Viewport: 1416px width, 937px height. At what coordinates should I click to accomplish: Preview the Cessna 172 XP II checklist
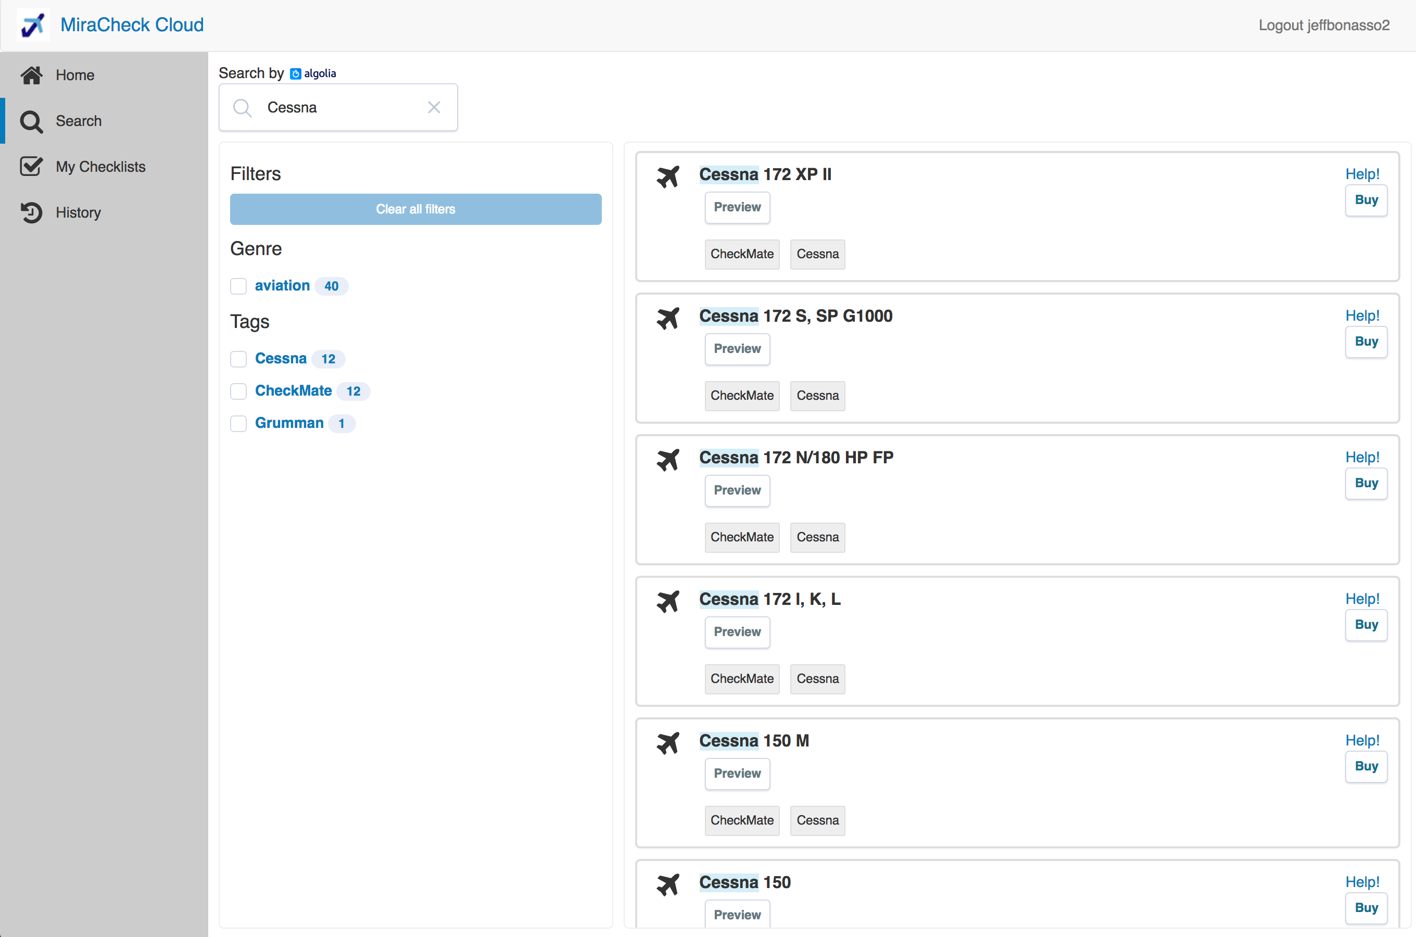point(737,207)
